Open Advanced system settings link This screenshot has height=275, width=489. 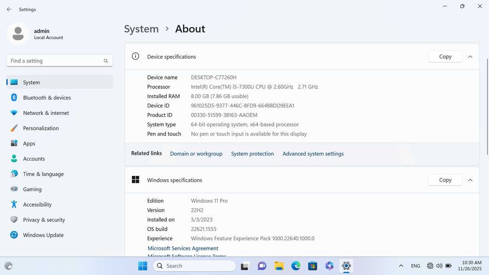pos(313,153)
